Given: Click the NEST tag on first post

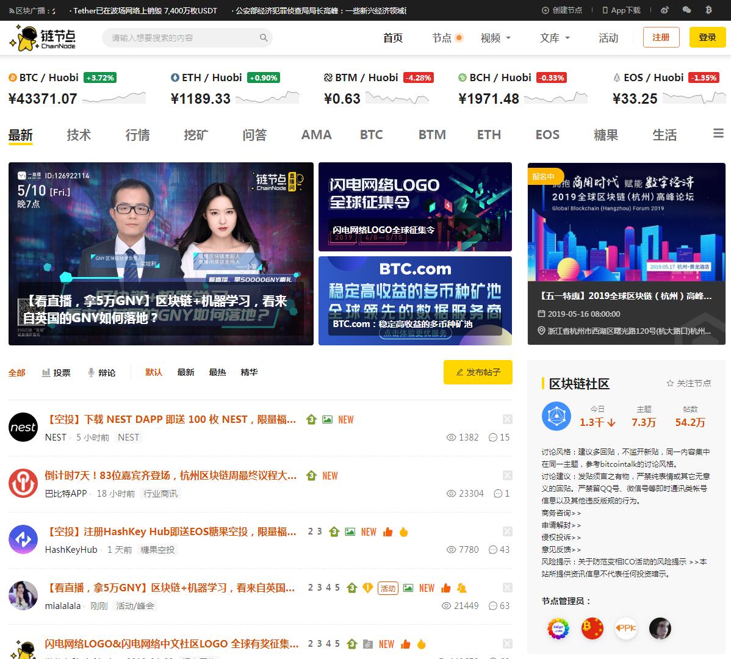Looking at the screenshot, I should click(128, 437).
